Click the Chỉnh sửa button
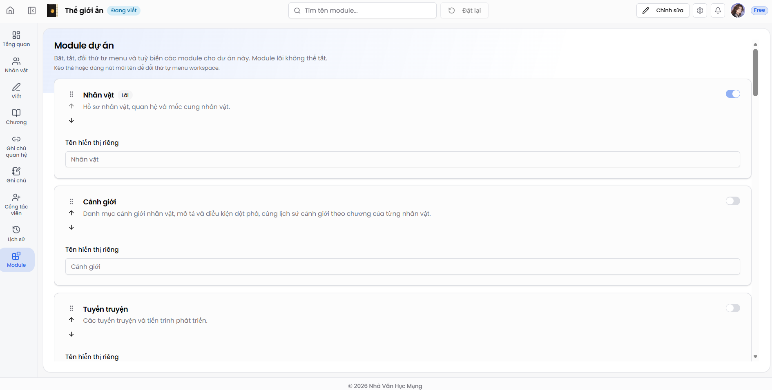 pos(663,11)
